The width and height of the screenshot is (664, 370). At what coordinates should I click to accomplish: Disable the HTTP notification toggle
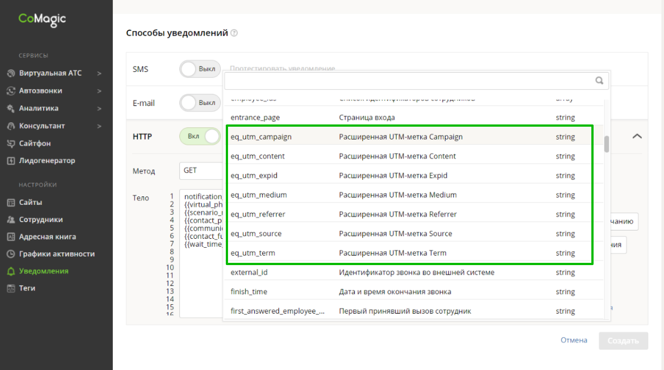(x=200, y=136)
